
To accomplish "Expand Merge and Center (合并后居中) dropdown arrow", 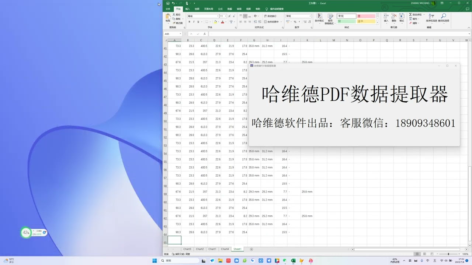I will 281,22.
